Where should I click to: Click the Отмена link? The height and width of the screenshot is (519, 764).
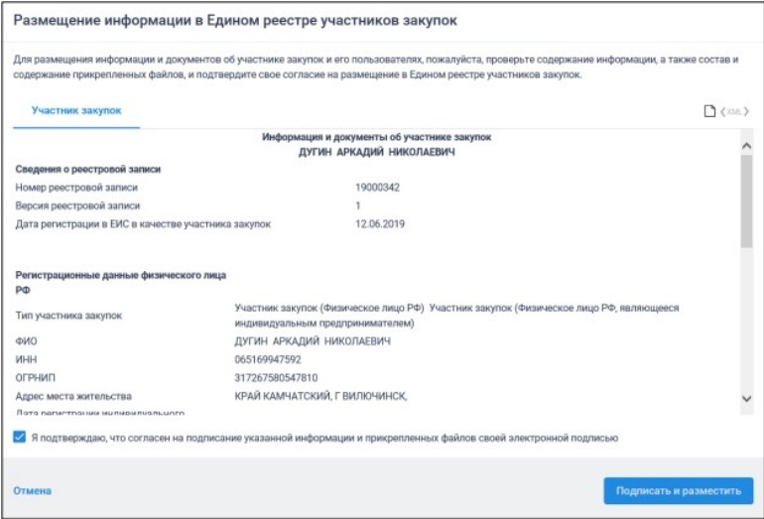[32, 490]
